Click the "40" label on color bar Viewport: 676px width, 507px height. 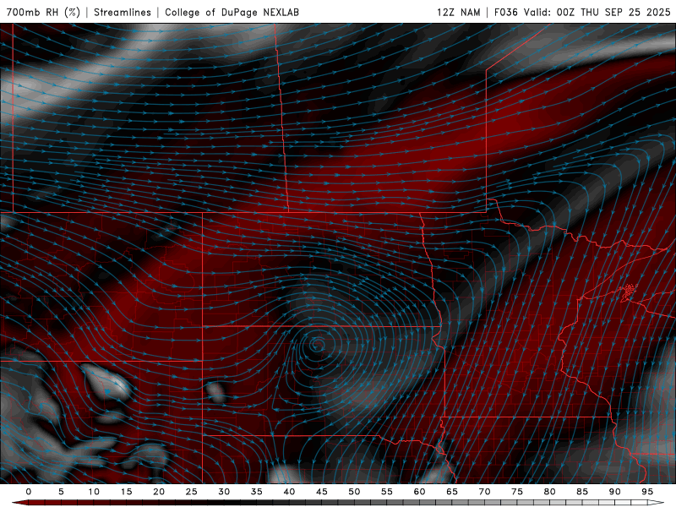pos(289,492)
